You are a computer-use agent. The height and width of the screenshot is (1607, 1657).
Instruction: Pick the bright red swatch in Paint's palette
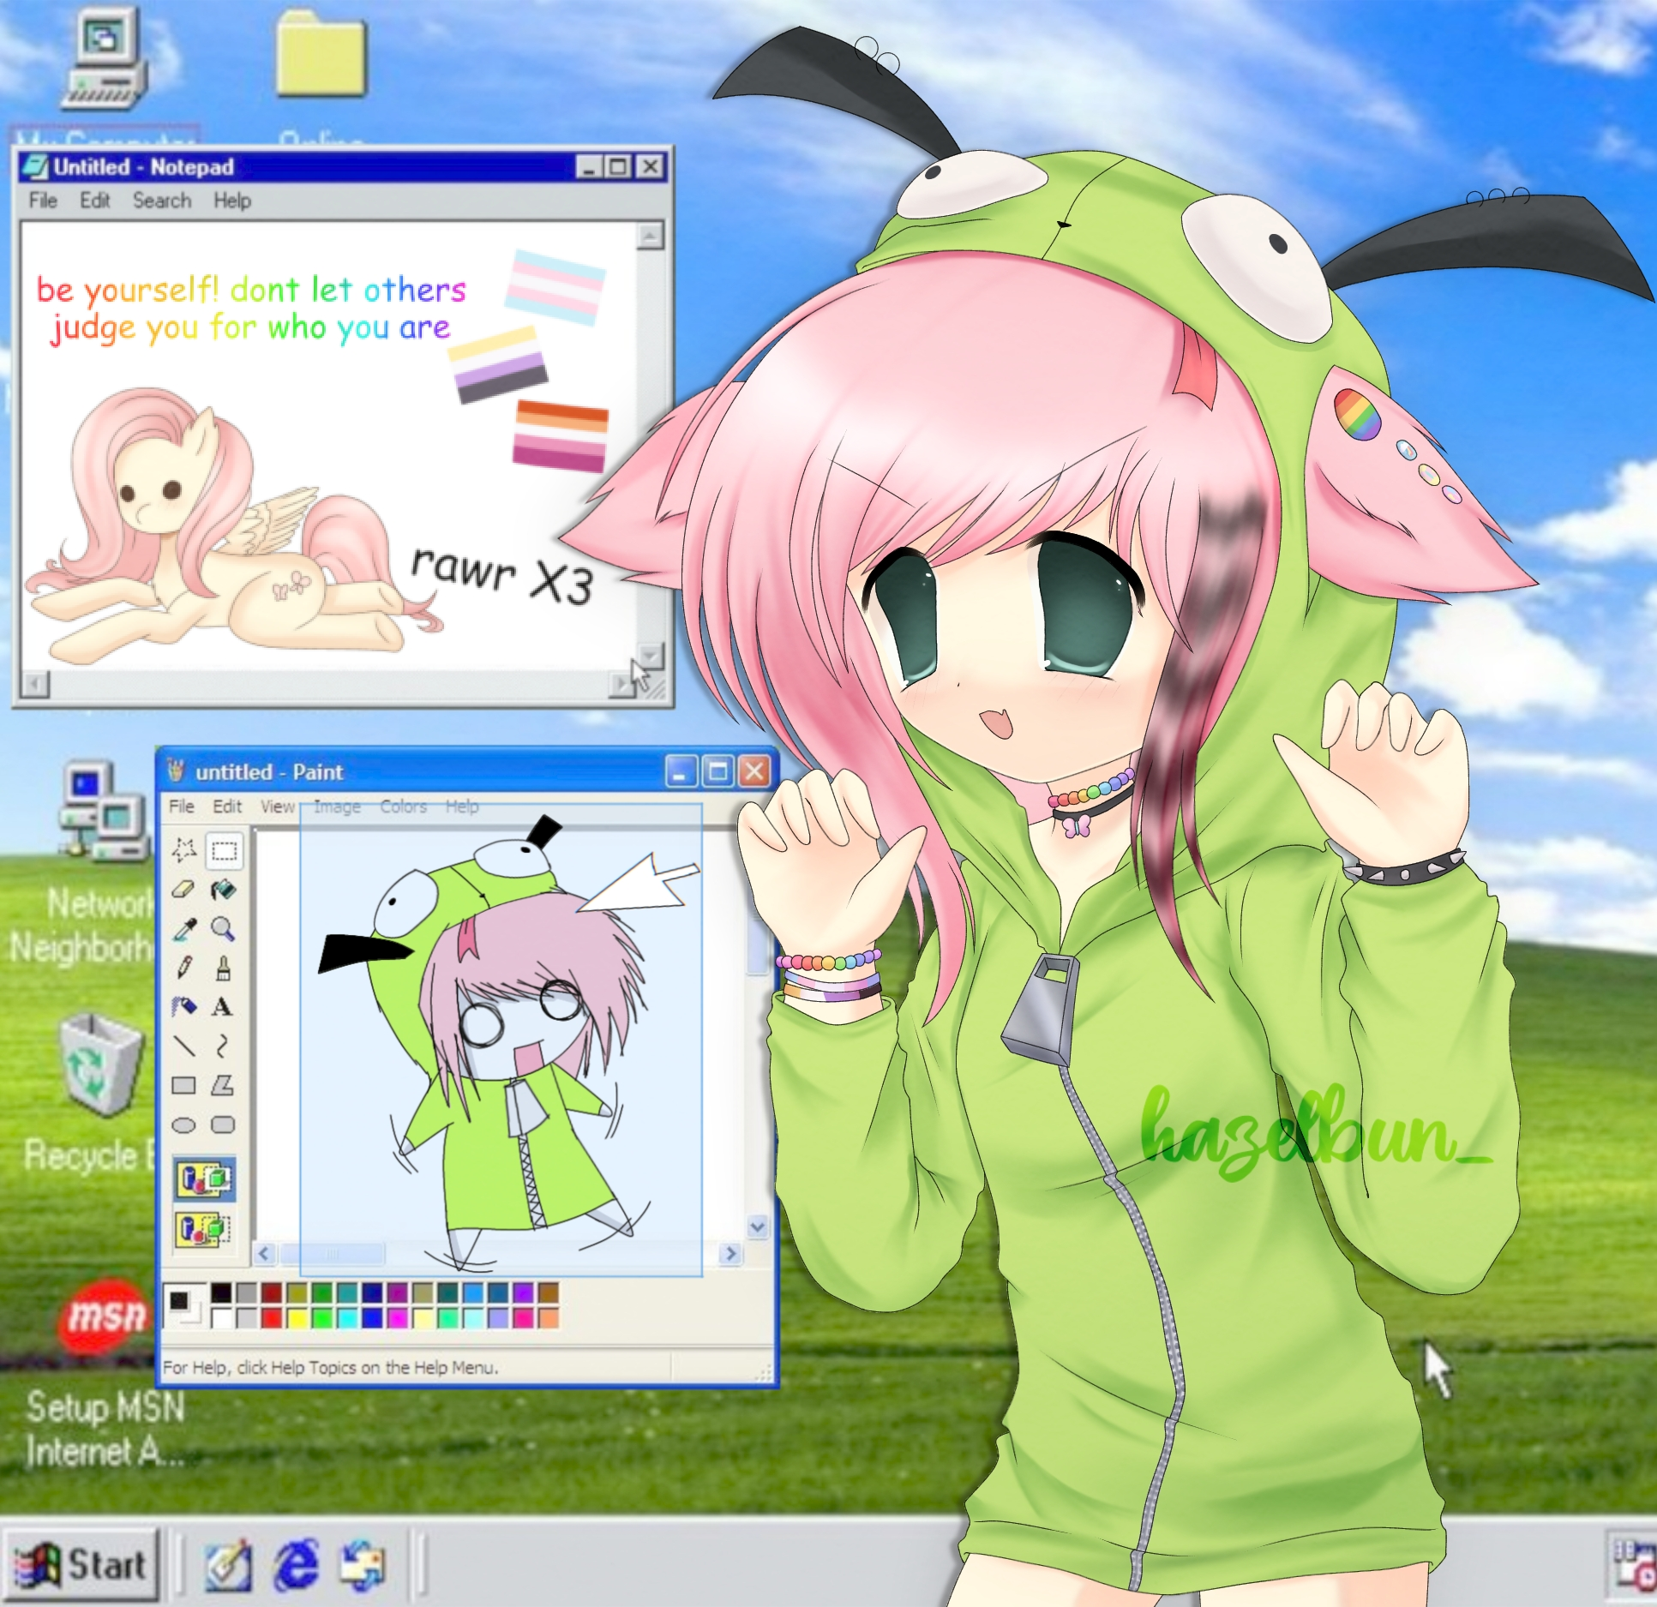click(x=272, y=1317)
